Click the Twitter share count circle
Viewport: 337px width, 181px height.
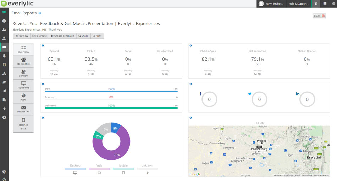point(259,100)
